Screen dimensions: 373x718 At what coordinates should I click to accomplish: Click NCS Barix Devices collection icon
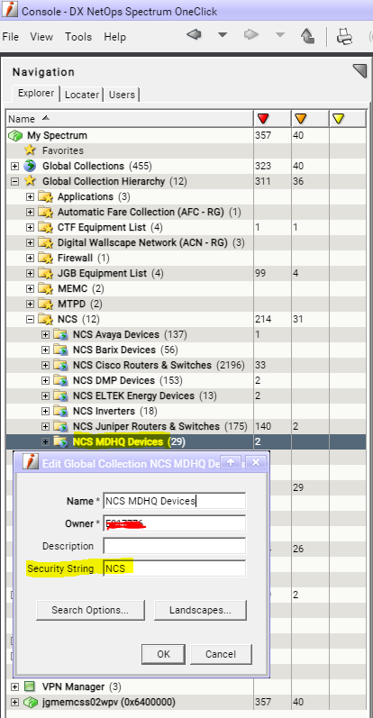(60, 350)
